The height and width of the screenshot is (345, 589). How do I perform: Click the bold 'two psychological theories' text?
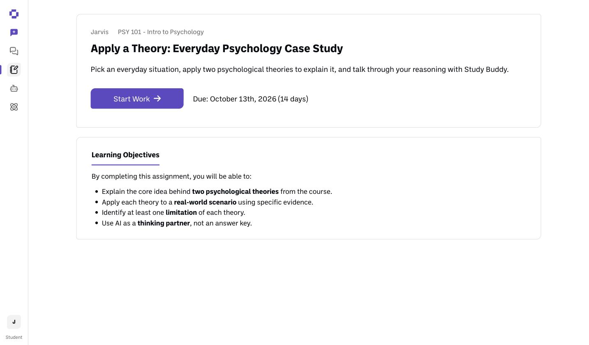pos(236,192)
